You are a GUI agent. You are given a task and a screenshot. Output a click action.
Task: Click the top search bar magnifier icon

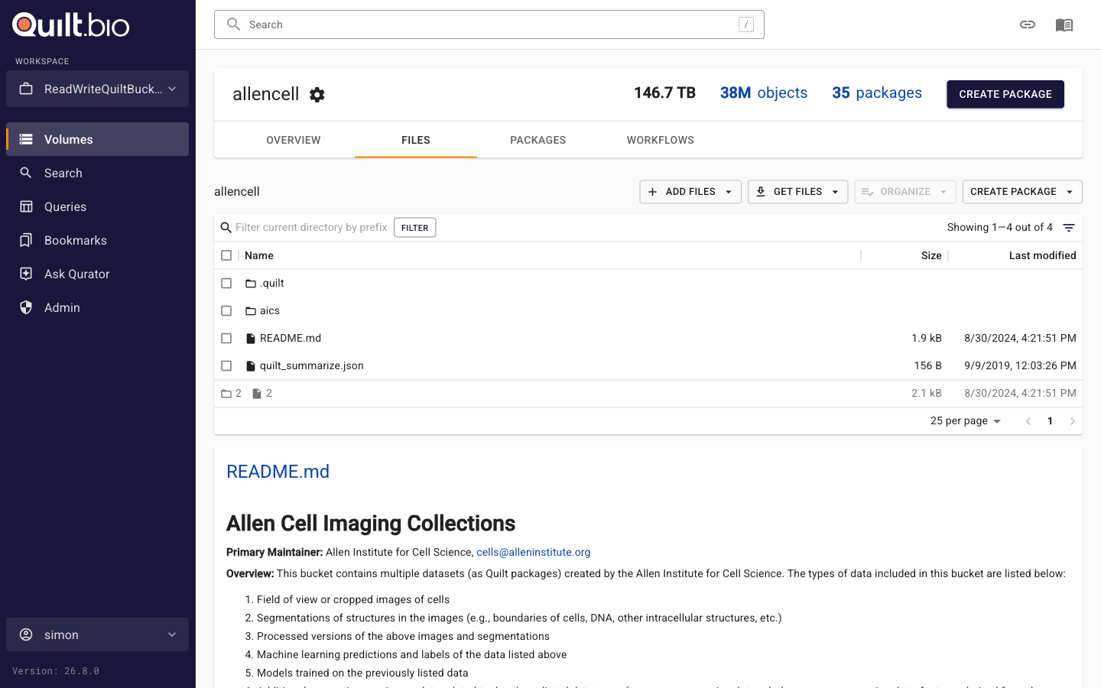(x=234, y=24)
